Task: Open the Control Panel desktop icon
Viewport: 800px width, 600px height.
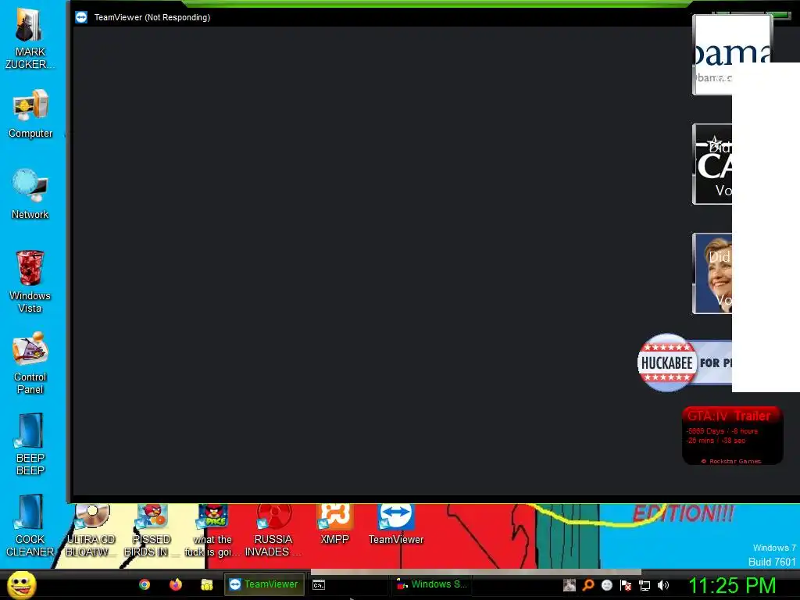Action: coord(30,363)
